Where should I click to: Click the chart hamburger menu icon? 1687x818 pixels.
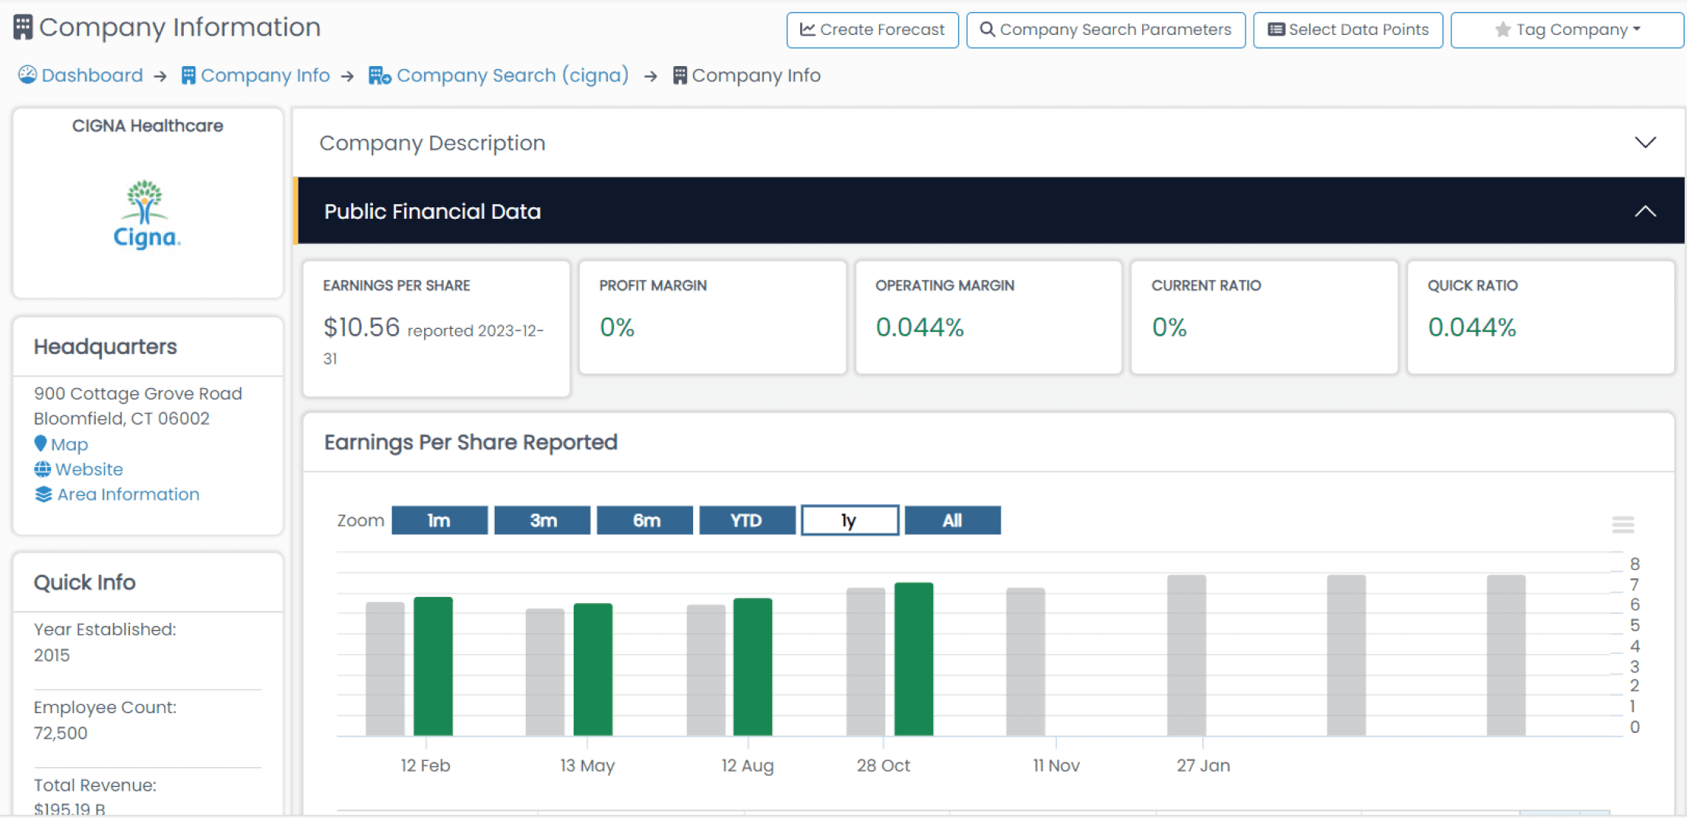point(1622,524)
